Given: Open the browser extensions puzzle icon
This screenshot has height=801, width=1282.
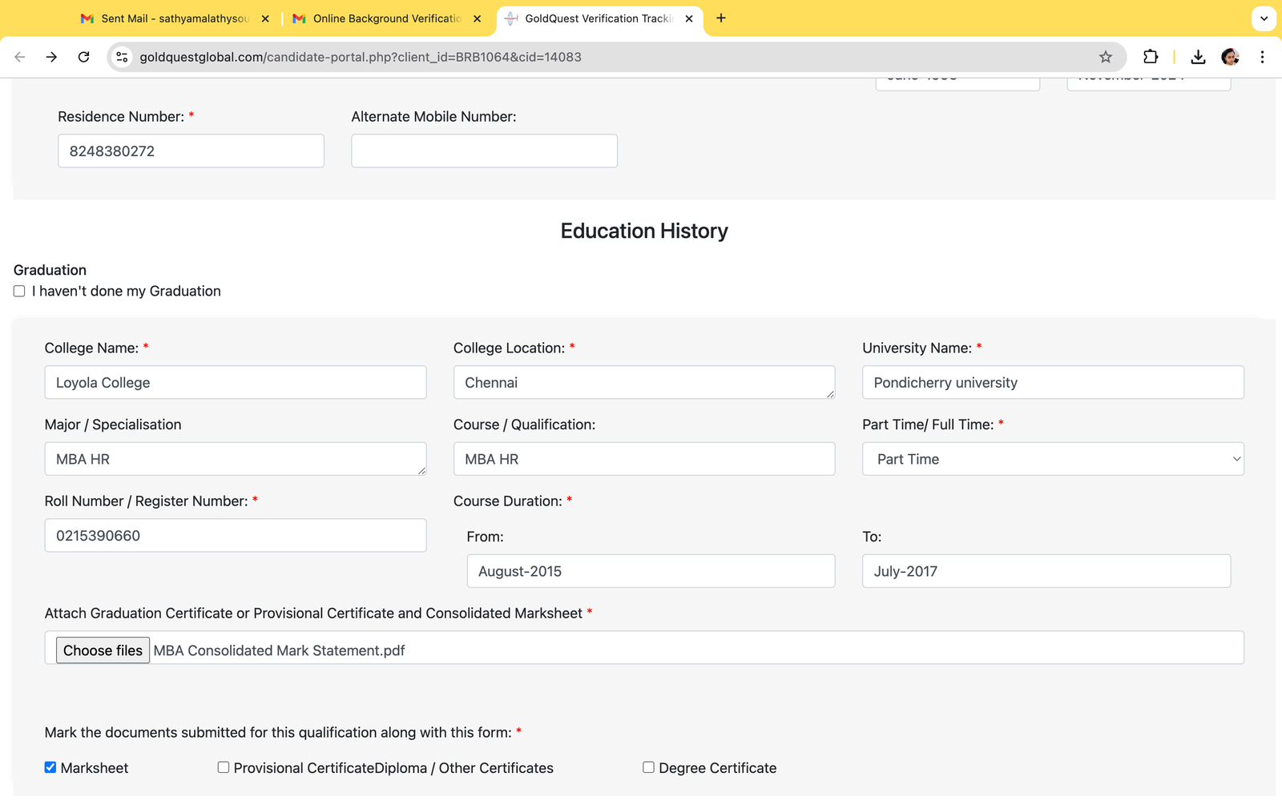Looking at the screenshot, I should (1151, 57).
